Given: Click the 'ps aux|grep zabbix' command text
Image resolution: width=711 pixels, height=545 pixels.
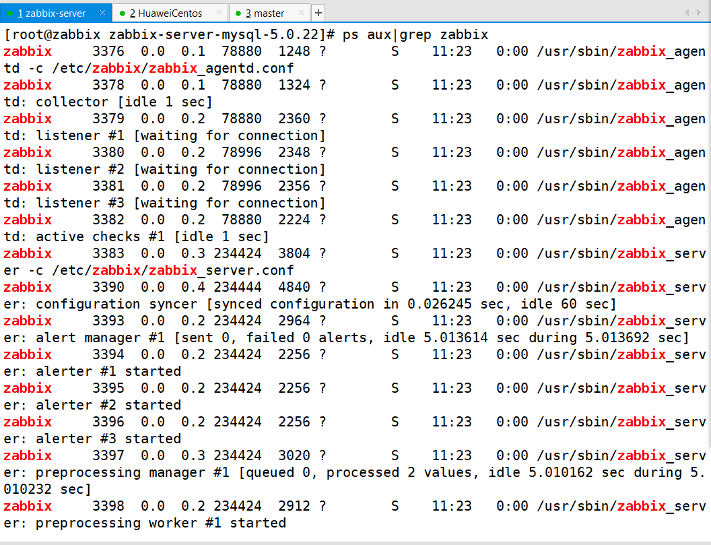Looking at the screenshot, I should pyautogui.click(x=415, y=34).
